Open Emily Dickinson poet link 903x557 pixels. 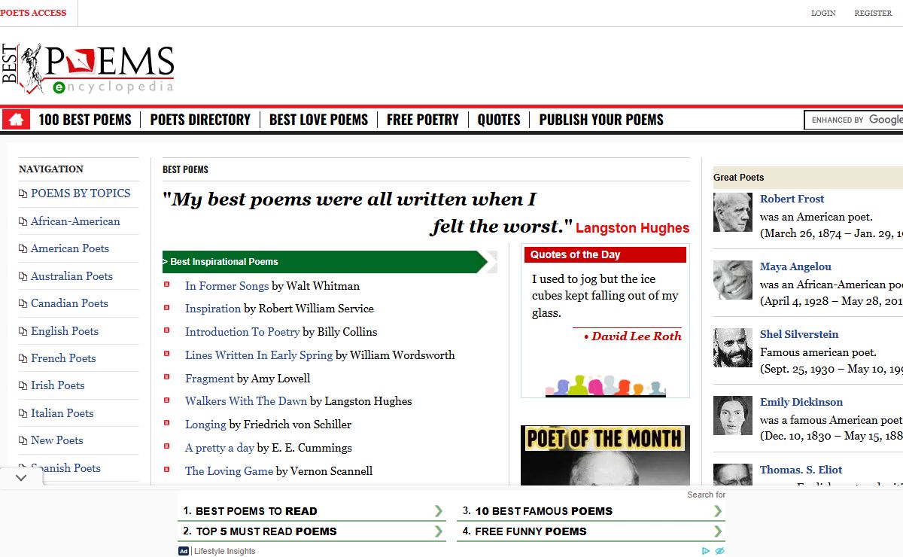(x=801, y=402)
